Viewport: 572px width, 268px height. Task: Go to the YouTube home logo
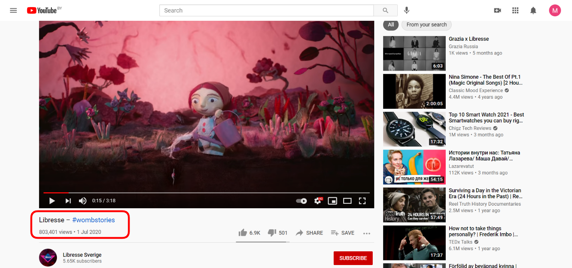point(42,10)
